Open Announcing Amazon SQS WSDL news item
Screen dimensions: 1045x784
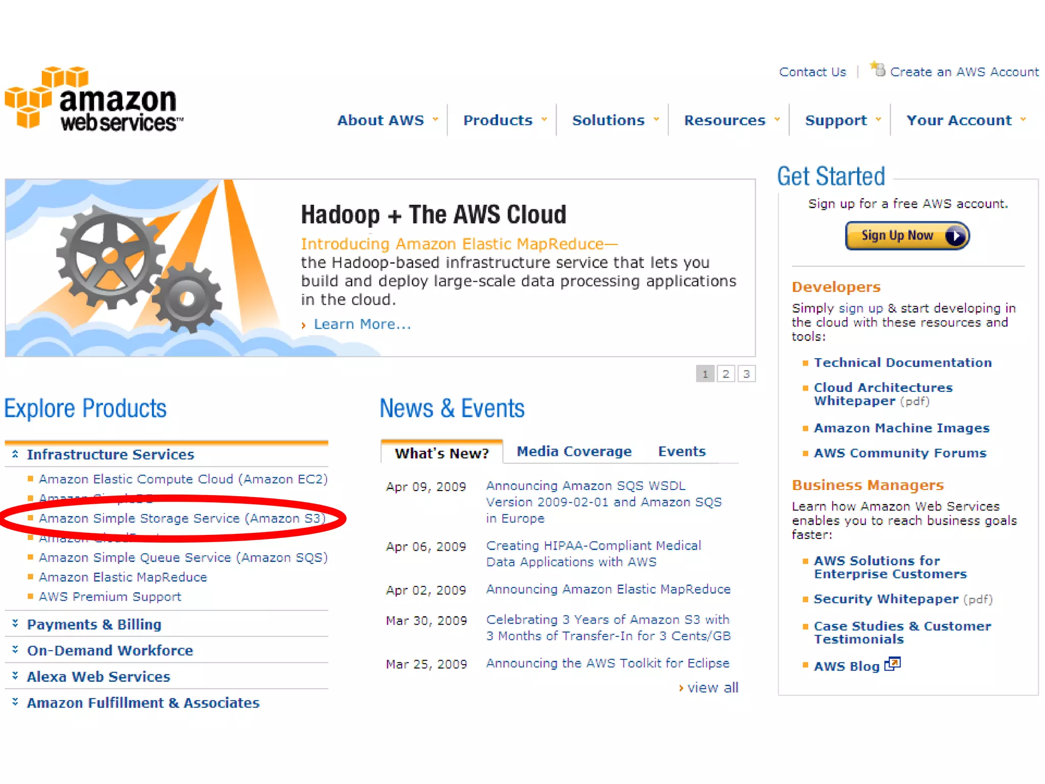pos(604,502)
